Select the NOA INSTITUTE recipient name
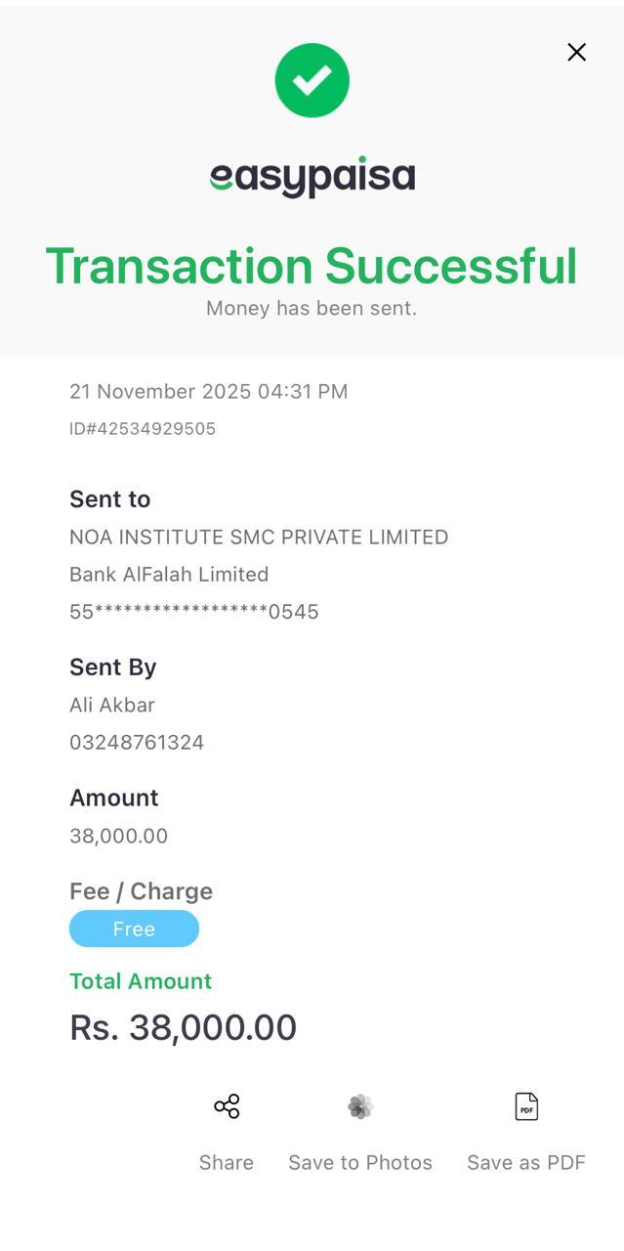 point(259,538)
